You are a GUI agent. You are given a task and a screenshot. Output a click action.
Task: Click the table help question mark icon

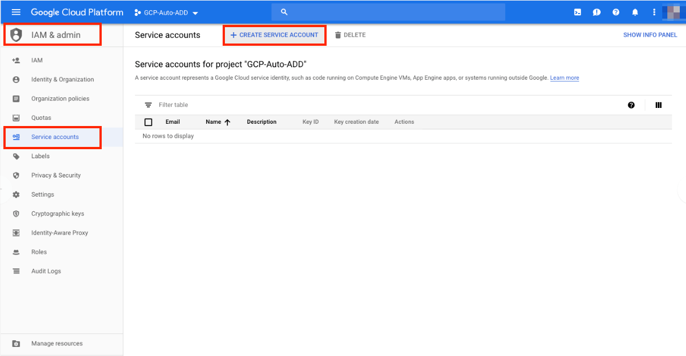(631, 105)
